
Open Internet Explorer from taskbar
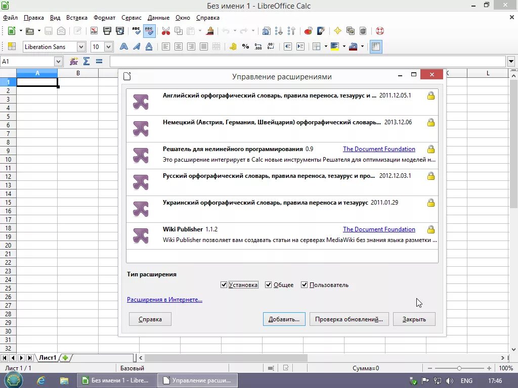(x=41, y=380)
